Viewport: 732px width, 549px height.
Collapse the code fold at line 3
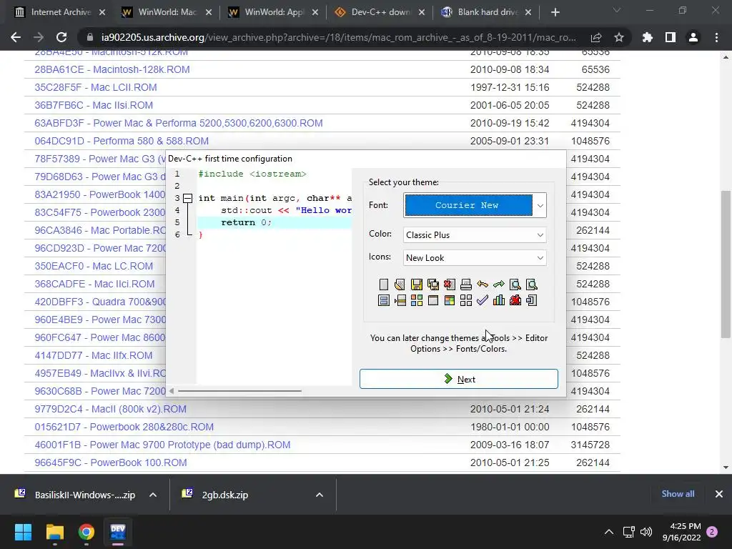(188, 199)
